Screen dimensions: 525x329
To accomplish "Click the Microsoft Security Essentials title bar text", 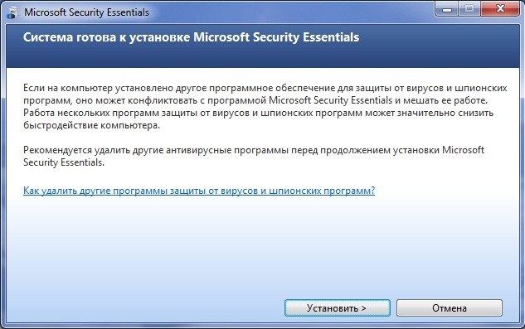I will (x=87, y=12).
